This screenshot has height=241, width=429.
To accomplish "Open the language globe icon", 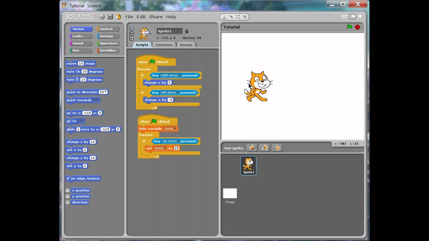I will click(x=102, y=17).
